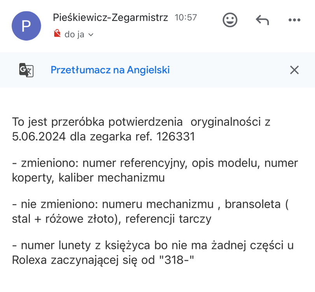Image resolution: width=315 pixels, height=292 pixels.
Task: Click the sender avatar with letter P
Action: 26,26
